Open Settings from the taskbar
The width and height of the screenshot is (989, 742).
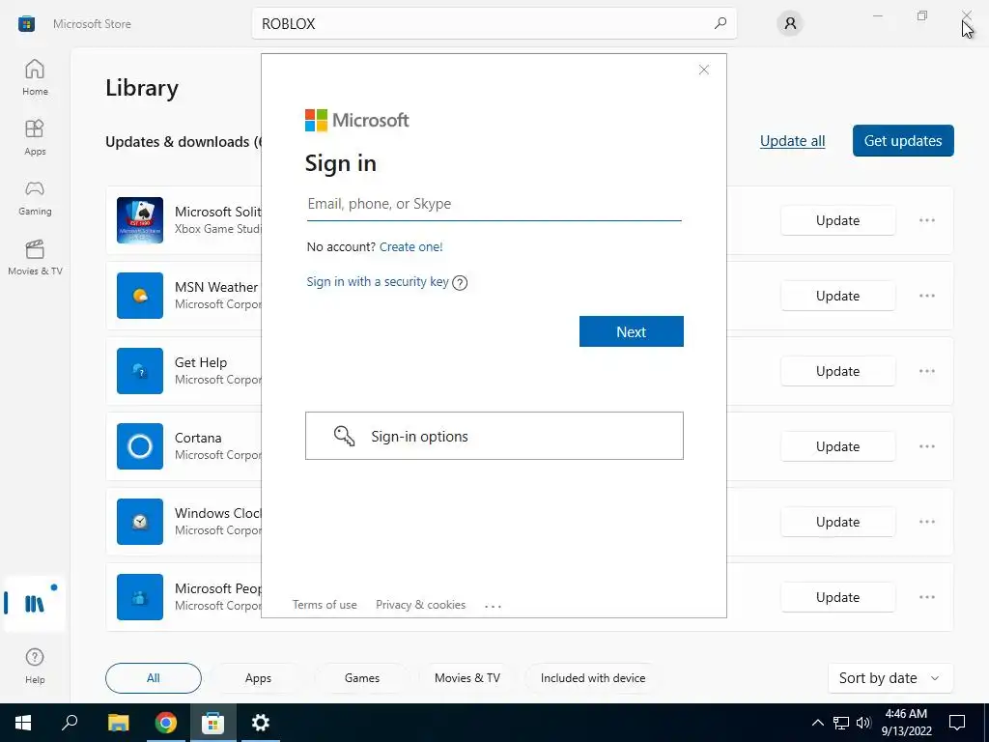point(261,723)
